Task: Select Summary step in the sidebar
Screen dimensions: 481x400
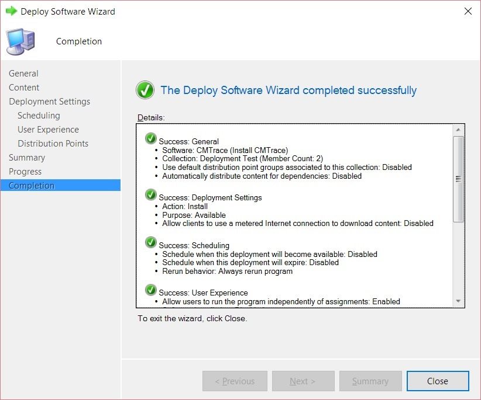Action: point(27,158)
